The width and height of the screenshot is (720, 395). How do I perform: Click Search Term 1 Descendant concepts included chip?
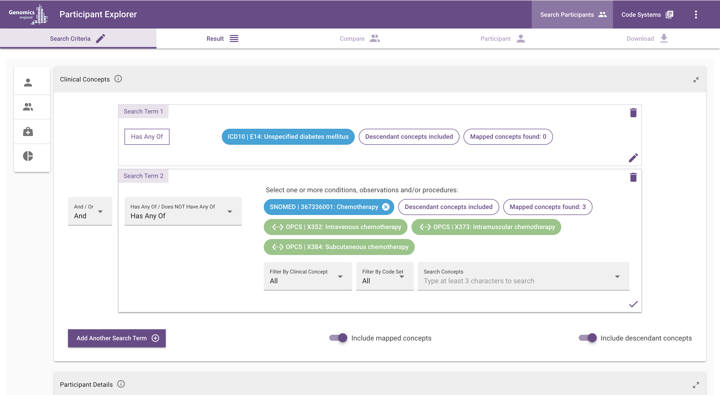point(409,137)
